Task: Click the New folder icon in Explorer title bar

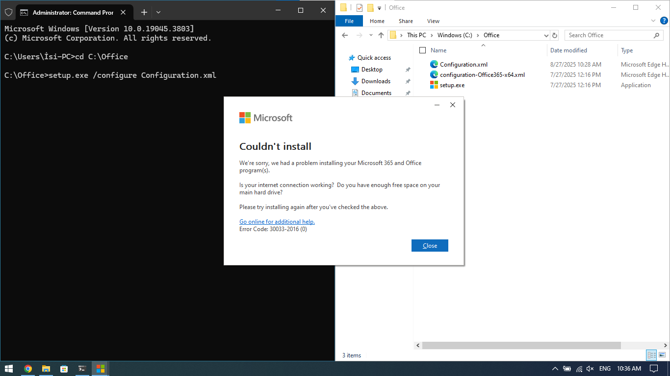Action: pyautogui.click(x=370, y=7)
